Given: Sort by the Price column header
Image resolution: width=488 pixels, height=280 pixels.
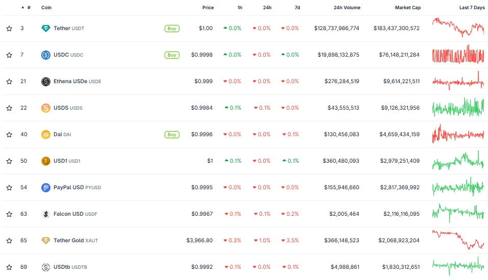Looking at the screenshot, I should point(208,8).
